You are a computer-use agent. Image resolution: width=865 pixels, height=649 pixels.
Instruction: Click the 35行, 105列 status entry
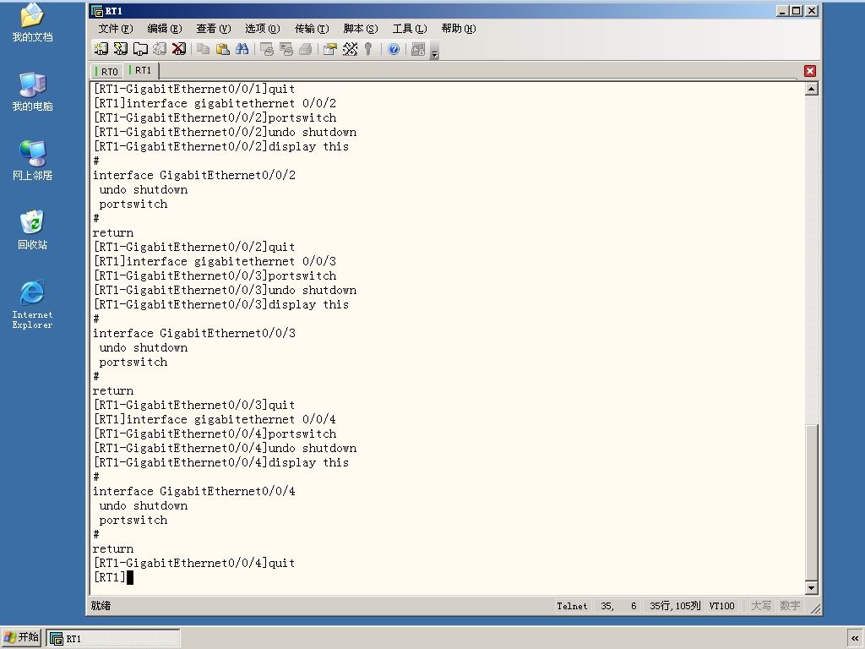675,606
